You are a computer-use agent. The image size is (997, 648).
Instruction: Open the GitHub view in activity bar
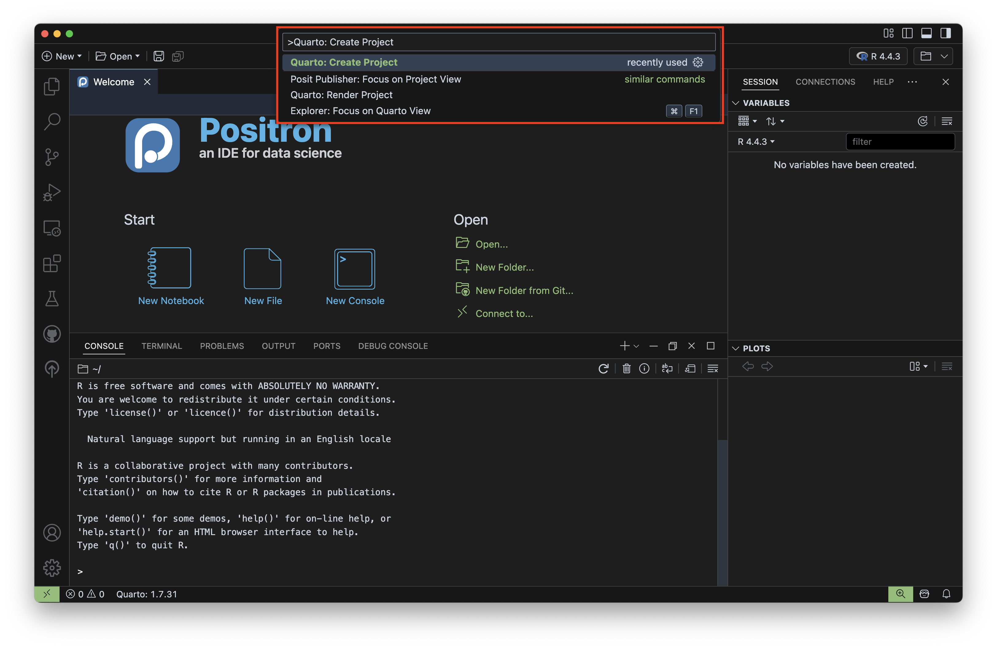tap(52, 334)
